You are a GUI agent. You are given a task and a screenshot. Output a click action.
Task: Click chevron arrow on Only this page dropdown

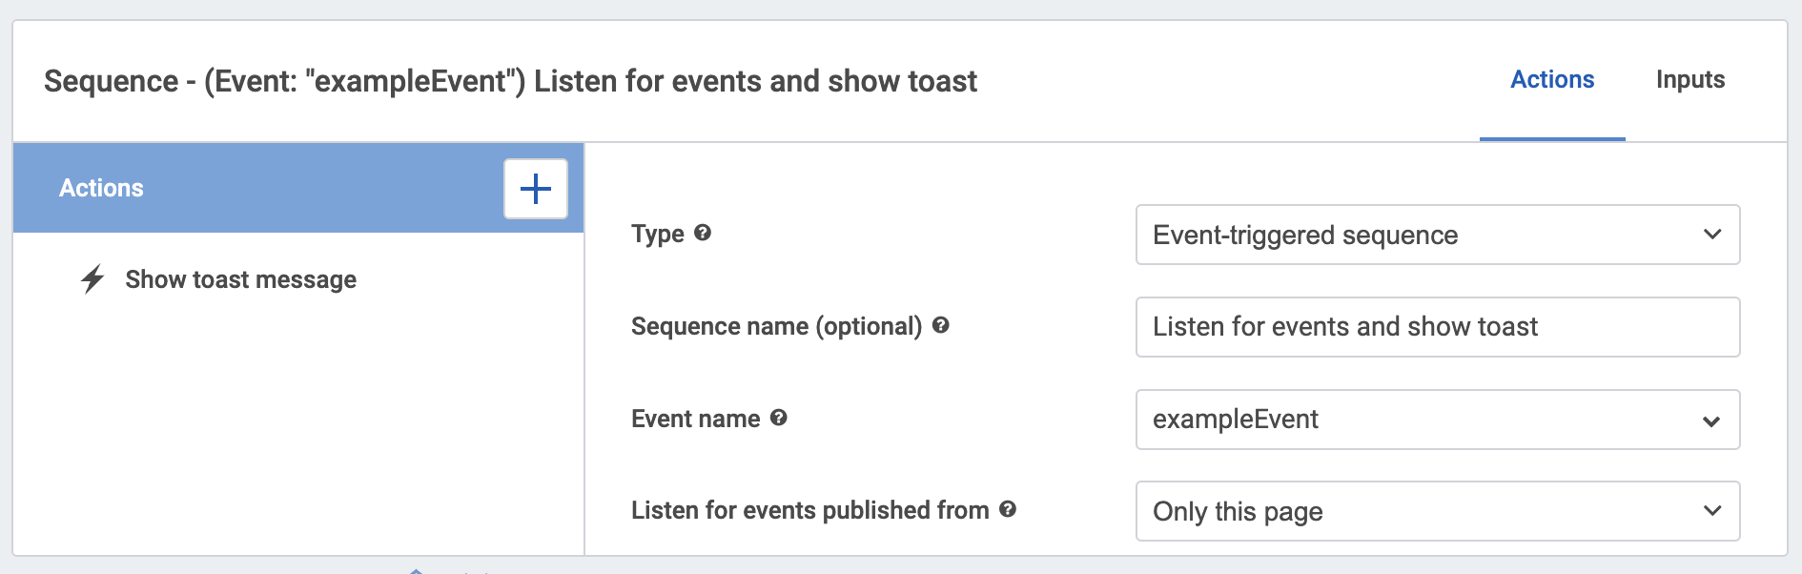click(1711, 511)
